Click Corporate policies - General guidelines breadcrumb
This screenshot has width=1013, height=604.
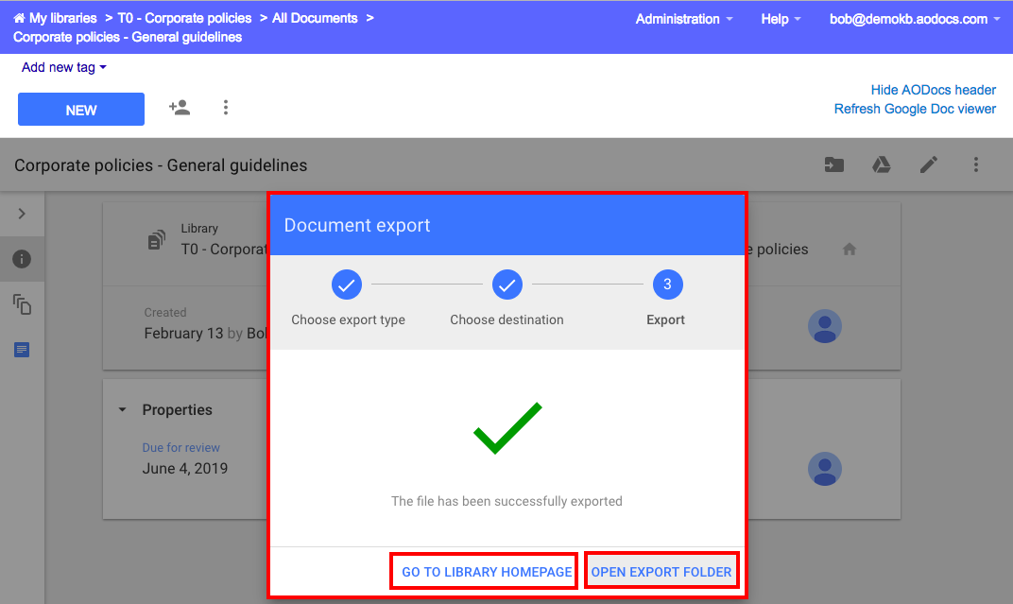coord(128,37)
